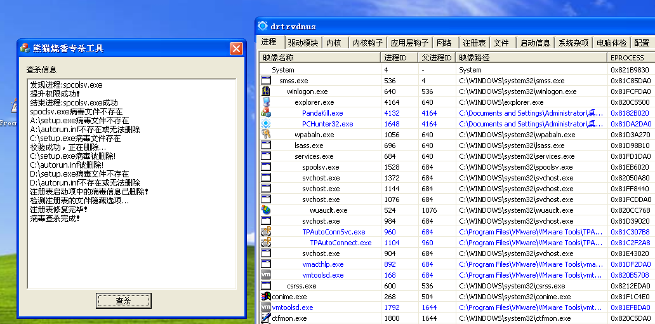Screen dimensions: 655x324
Task: Click the conime.exe process icon
Action: point(266,297)
